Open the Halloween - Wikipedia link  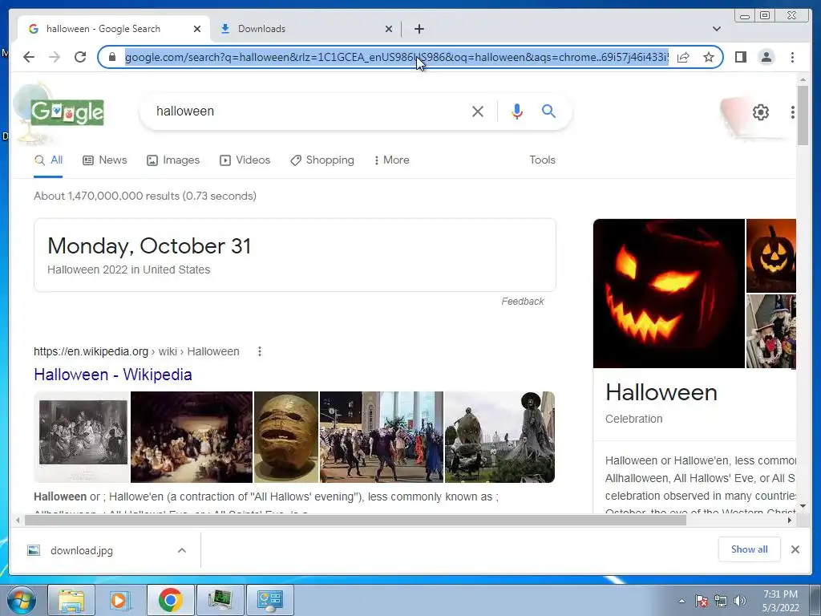tap(113, 375)
